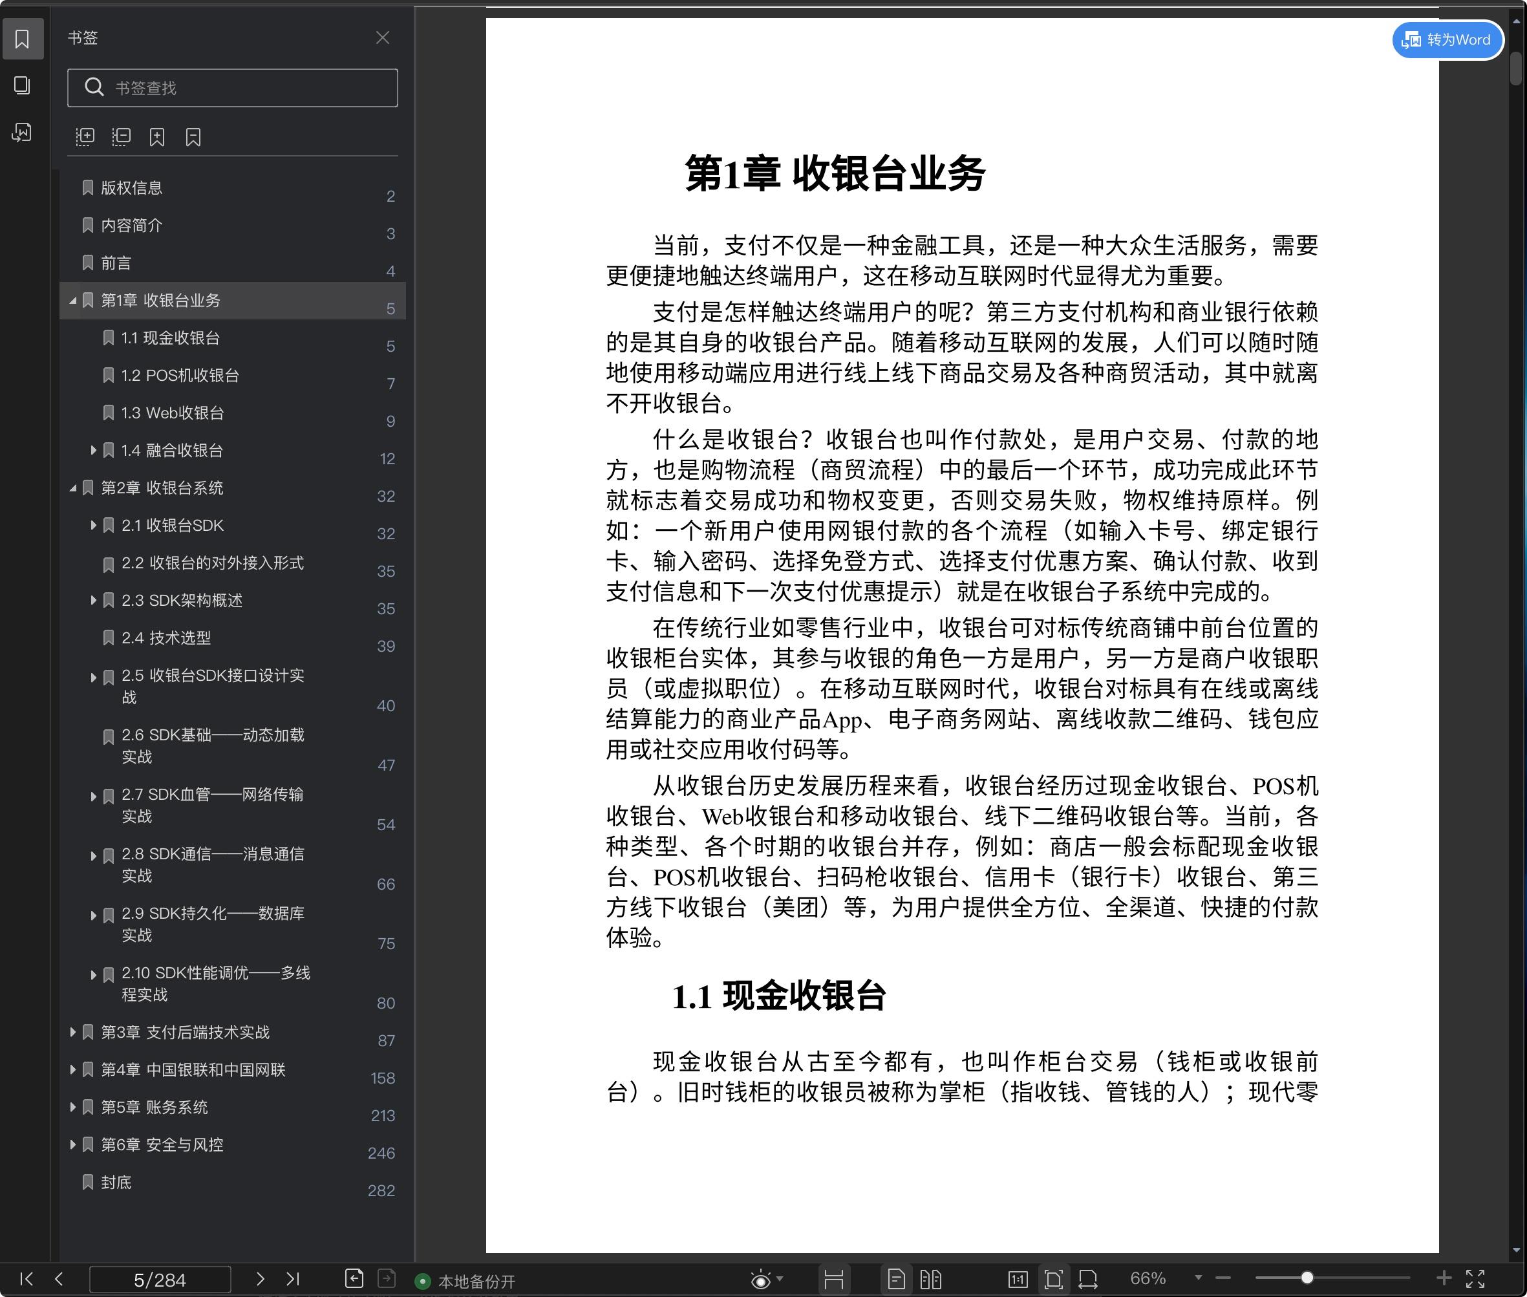Collapse the 第2章 收银台系统 bookmark
This screenshot has height=1297, width=1527.
pos(73,488)
